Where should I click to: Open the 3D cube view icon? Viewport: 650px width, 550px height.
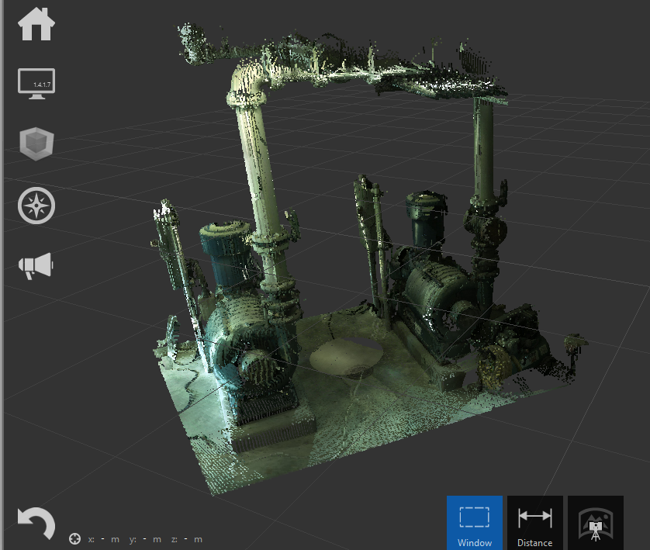(x=36, y=144)
